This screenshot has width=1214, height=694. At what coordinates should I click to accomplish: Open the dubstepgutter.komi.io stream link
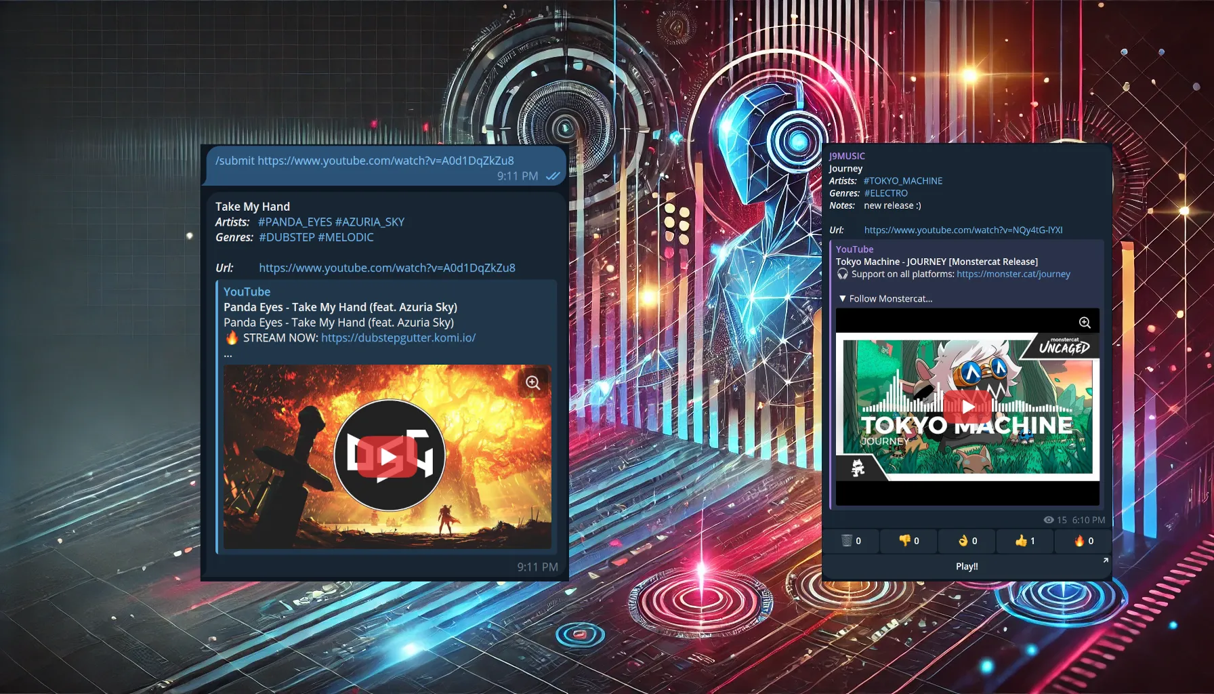click(x=398, y=338)
